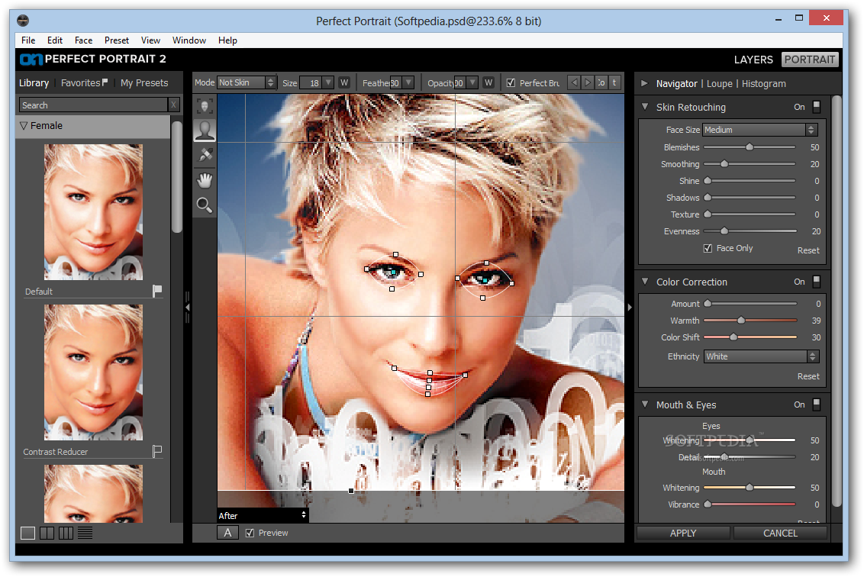This screenshot has width=864, height=577.
Task: Select the face detection frame tool
Action: (x=205, y=106)
